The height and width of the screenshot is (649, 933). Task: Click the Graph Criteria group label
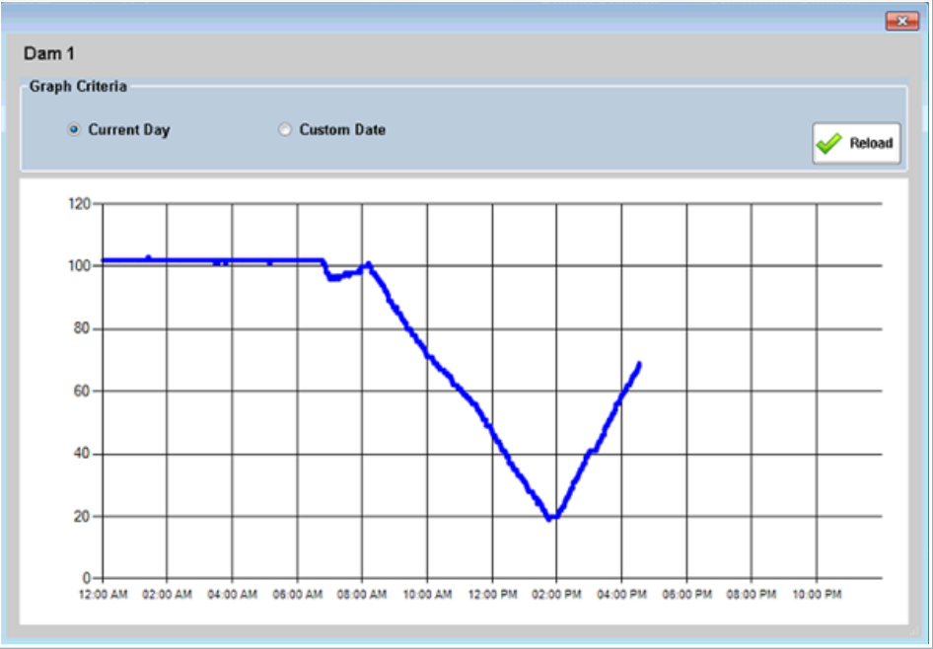[x=78, y=87]
